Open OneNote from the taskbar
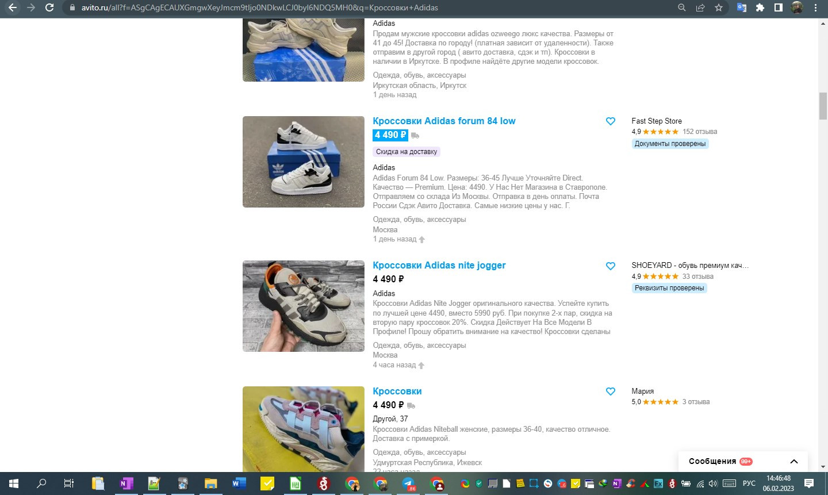This screenshot has width=828, height=495. coord(126,484)
